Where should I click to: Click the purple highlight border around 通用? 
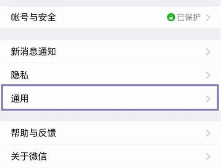[110, 85]
